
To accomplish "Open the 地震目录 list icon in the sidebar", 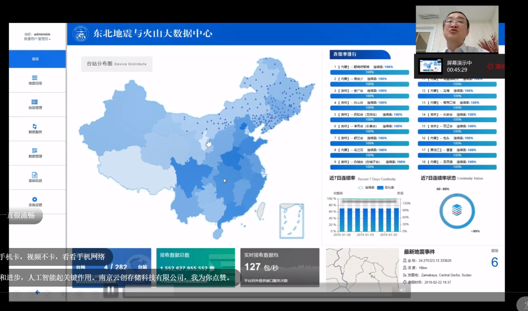I will click(35, 78).
